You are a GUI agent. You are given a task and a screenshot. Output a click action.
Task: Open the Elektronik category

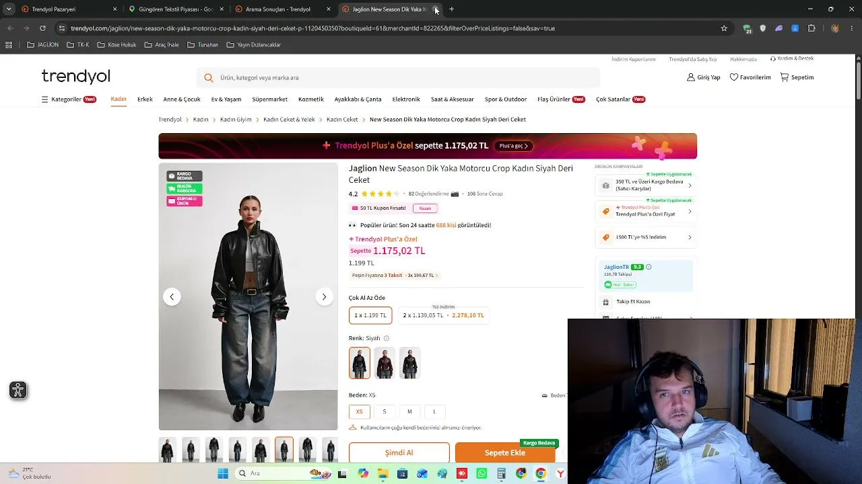pyautogui.click(x=406, y=99)
